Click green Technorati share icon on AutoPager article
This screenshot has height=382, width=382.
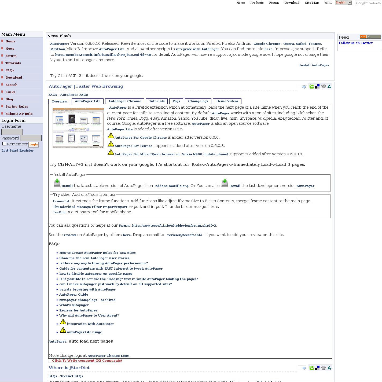(x=311, y=86)
